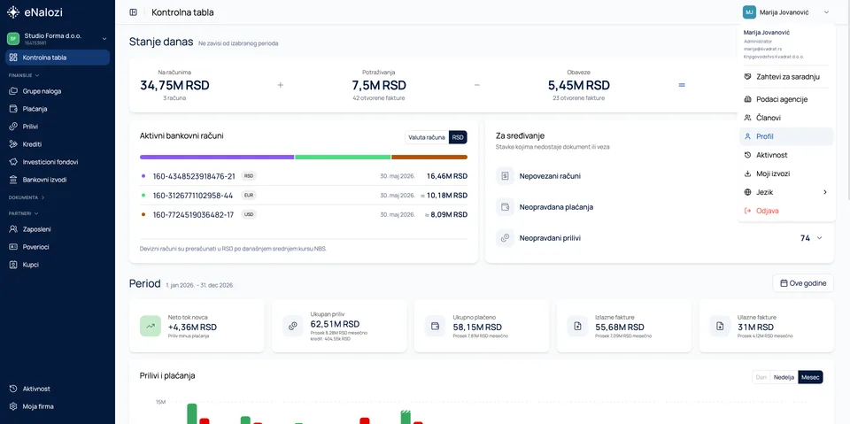Viewport: 850px width, 424px height.
Task: Click the Zahtevi za saradnju handshake icon
Action: [x=747, y=77]
